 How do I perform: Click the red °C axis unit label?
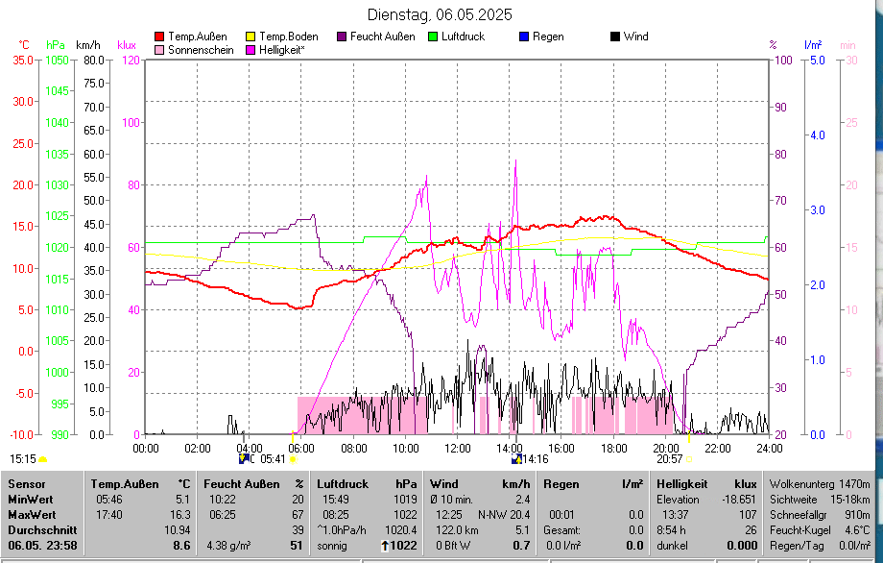tap(24, 45)
